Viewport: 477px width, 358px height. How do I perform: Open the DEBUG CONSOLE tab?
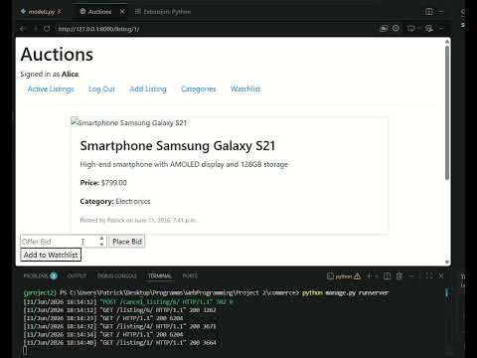[117, 275]
